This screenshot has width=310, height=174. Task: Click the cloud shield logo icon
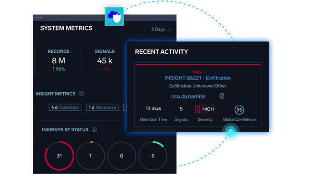click(x=114, y=16)
